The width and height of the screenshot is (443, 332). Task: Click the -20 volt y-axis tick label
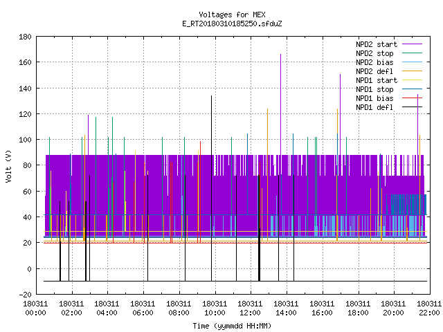pos(25,295)
